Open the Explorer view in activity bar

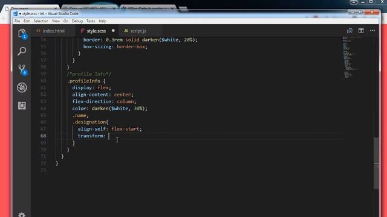22,33
